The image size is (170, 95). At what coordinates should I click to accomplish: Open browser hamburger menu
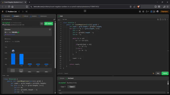click(x=167, y=7)
